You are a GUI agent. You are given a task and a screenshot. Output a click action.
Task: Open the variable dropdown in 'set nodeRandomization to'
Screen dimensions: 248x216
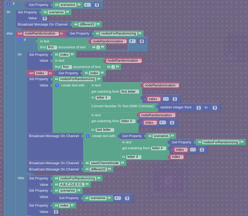click(x=41, y=34)
